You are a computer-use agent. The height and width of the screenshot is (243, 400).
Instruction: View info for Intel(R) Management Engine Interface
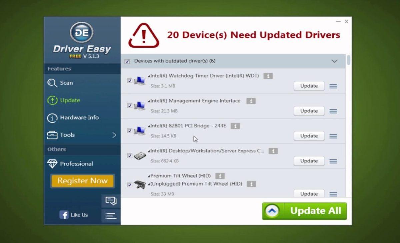251,101
